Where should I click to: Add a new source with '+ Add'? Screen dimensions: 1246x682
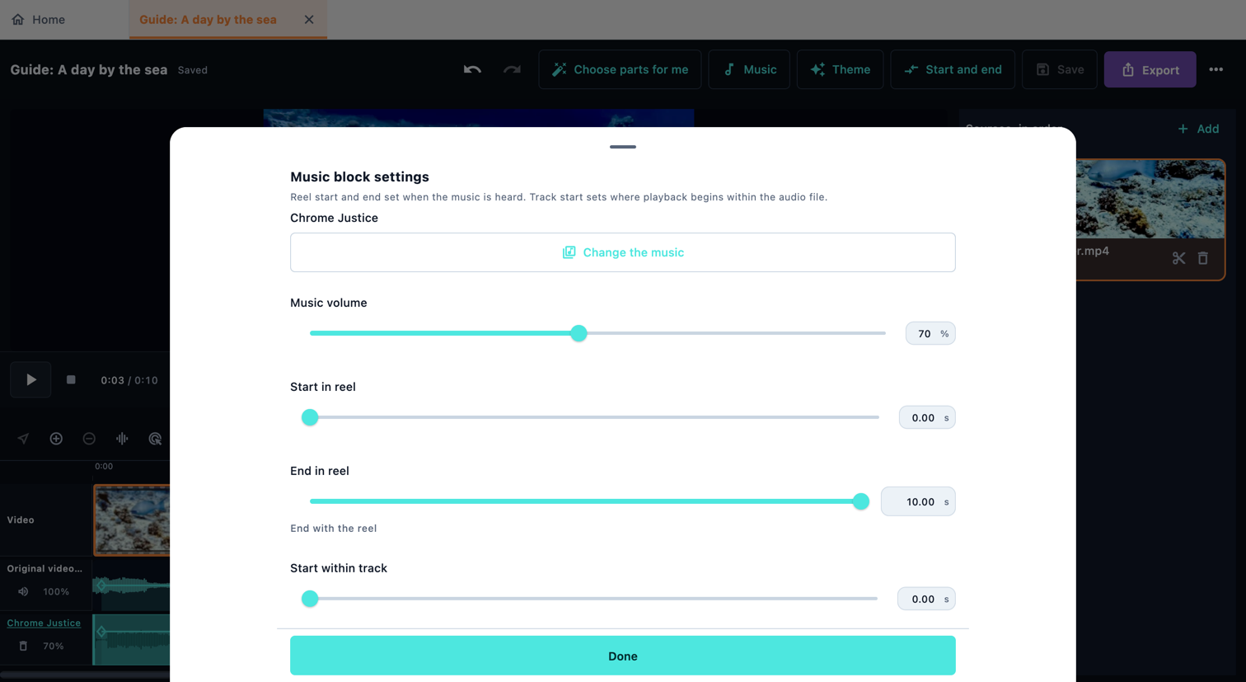tap(1198, 129)
